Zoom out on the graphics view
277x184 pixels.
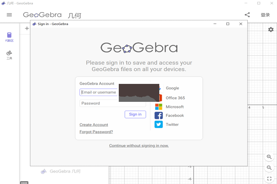269,168
